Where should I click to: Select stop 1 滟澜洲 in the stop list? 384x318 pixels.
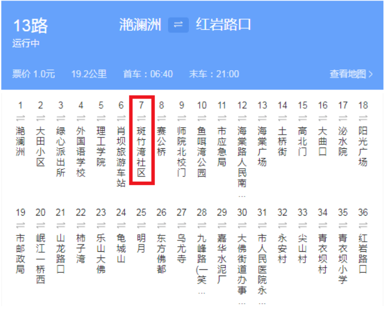click(x=20, y=141)
